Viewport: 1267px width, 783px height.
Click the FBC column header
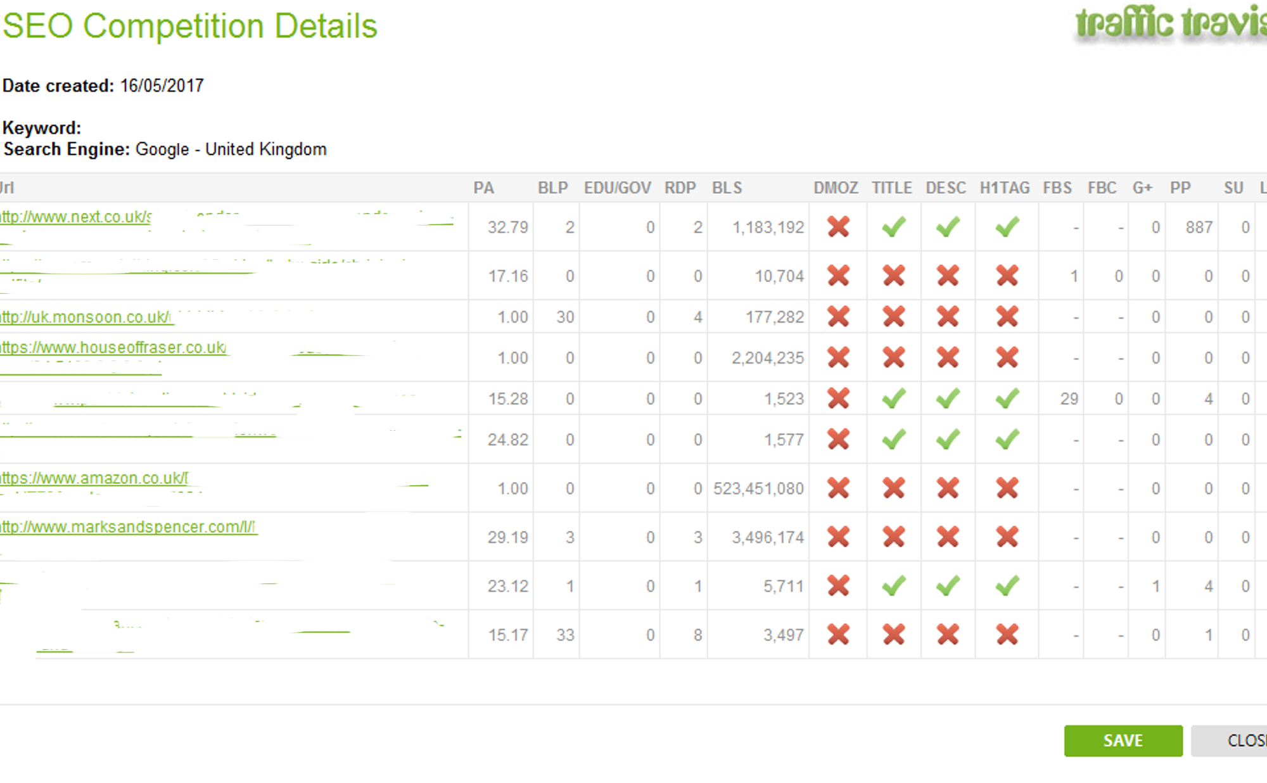pos(1102,188)
